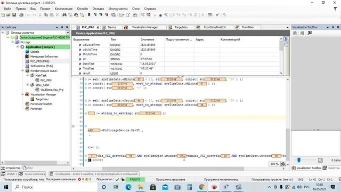The width and height of the screenshot is (341, 192).
Task: Select Менеджер библиотек in tree
Action: [x=44, y=57]
